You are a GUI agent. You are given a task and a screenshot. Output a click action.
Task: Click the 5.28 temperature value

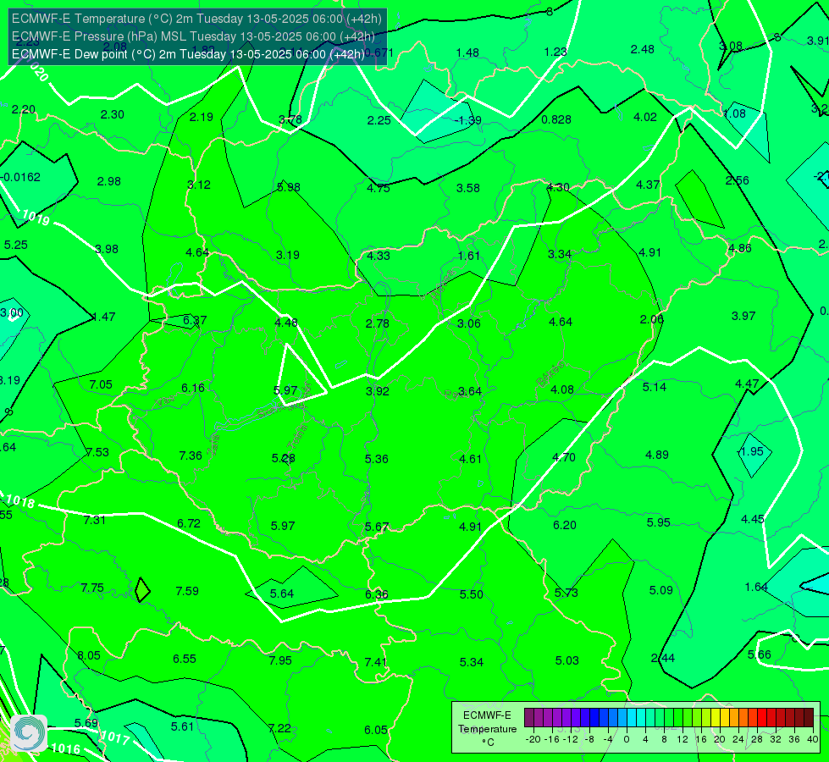click(x=284, y=458)
